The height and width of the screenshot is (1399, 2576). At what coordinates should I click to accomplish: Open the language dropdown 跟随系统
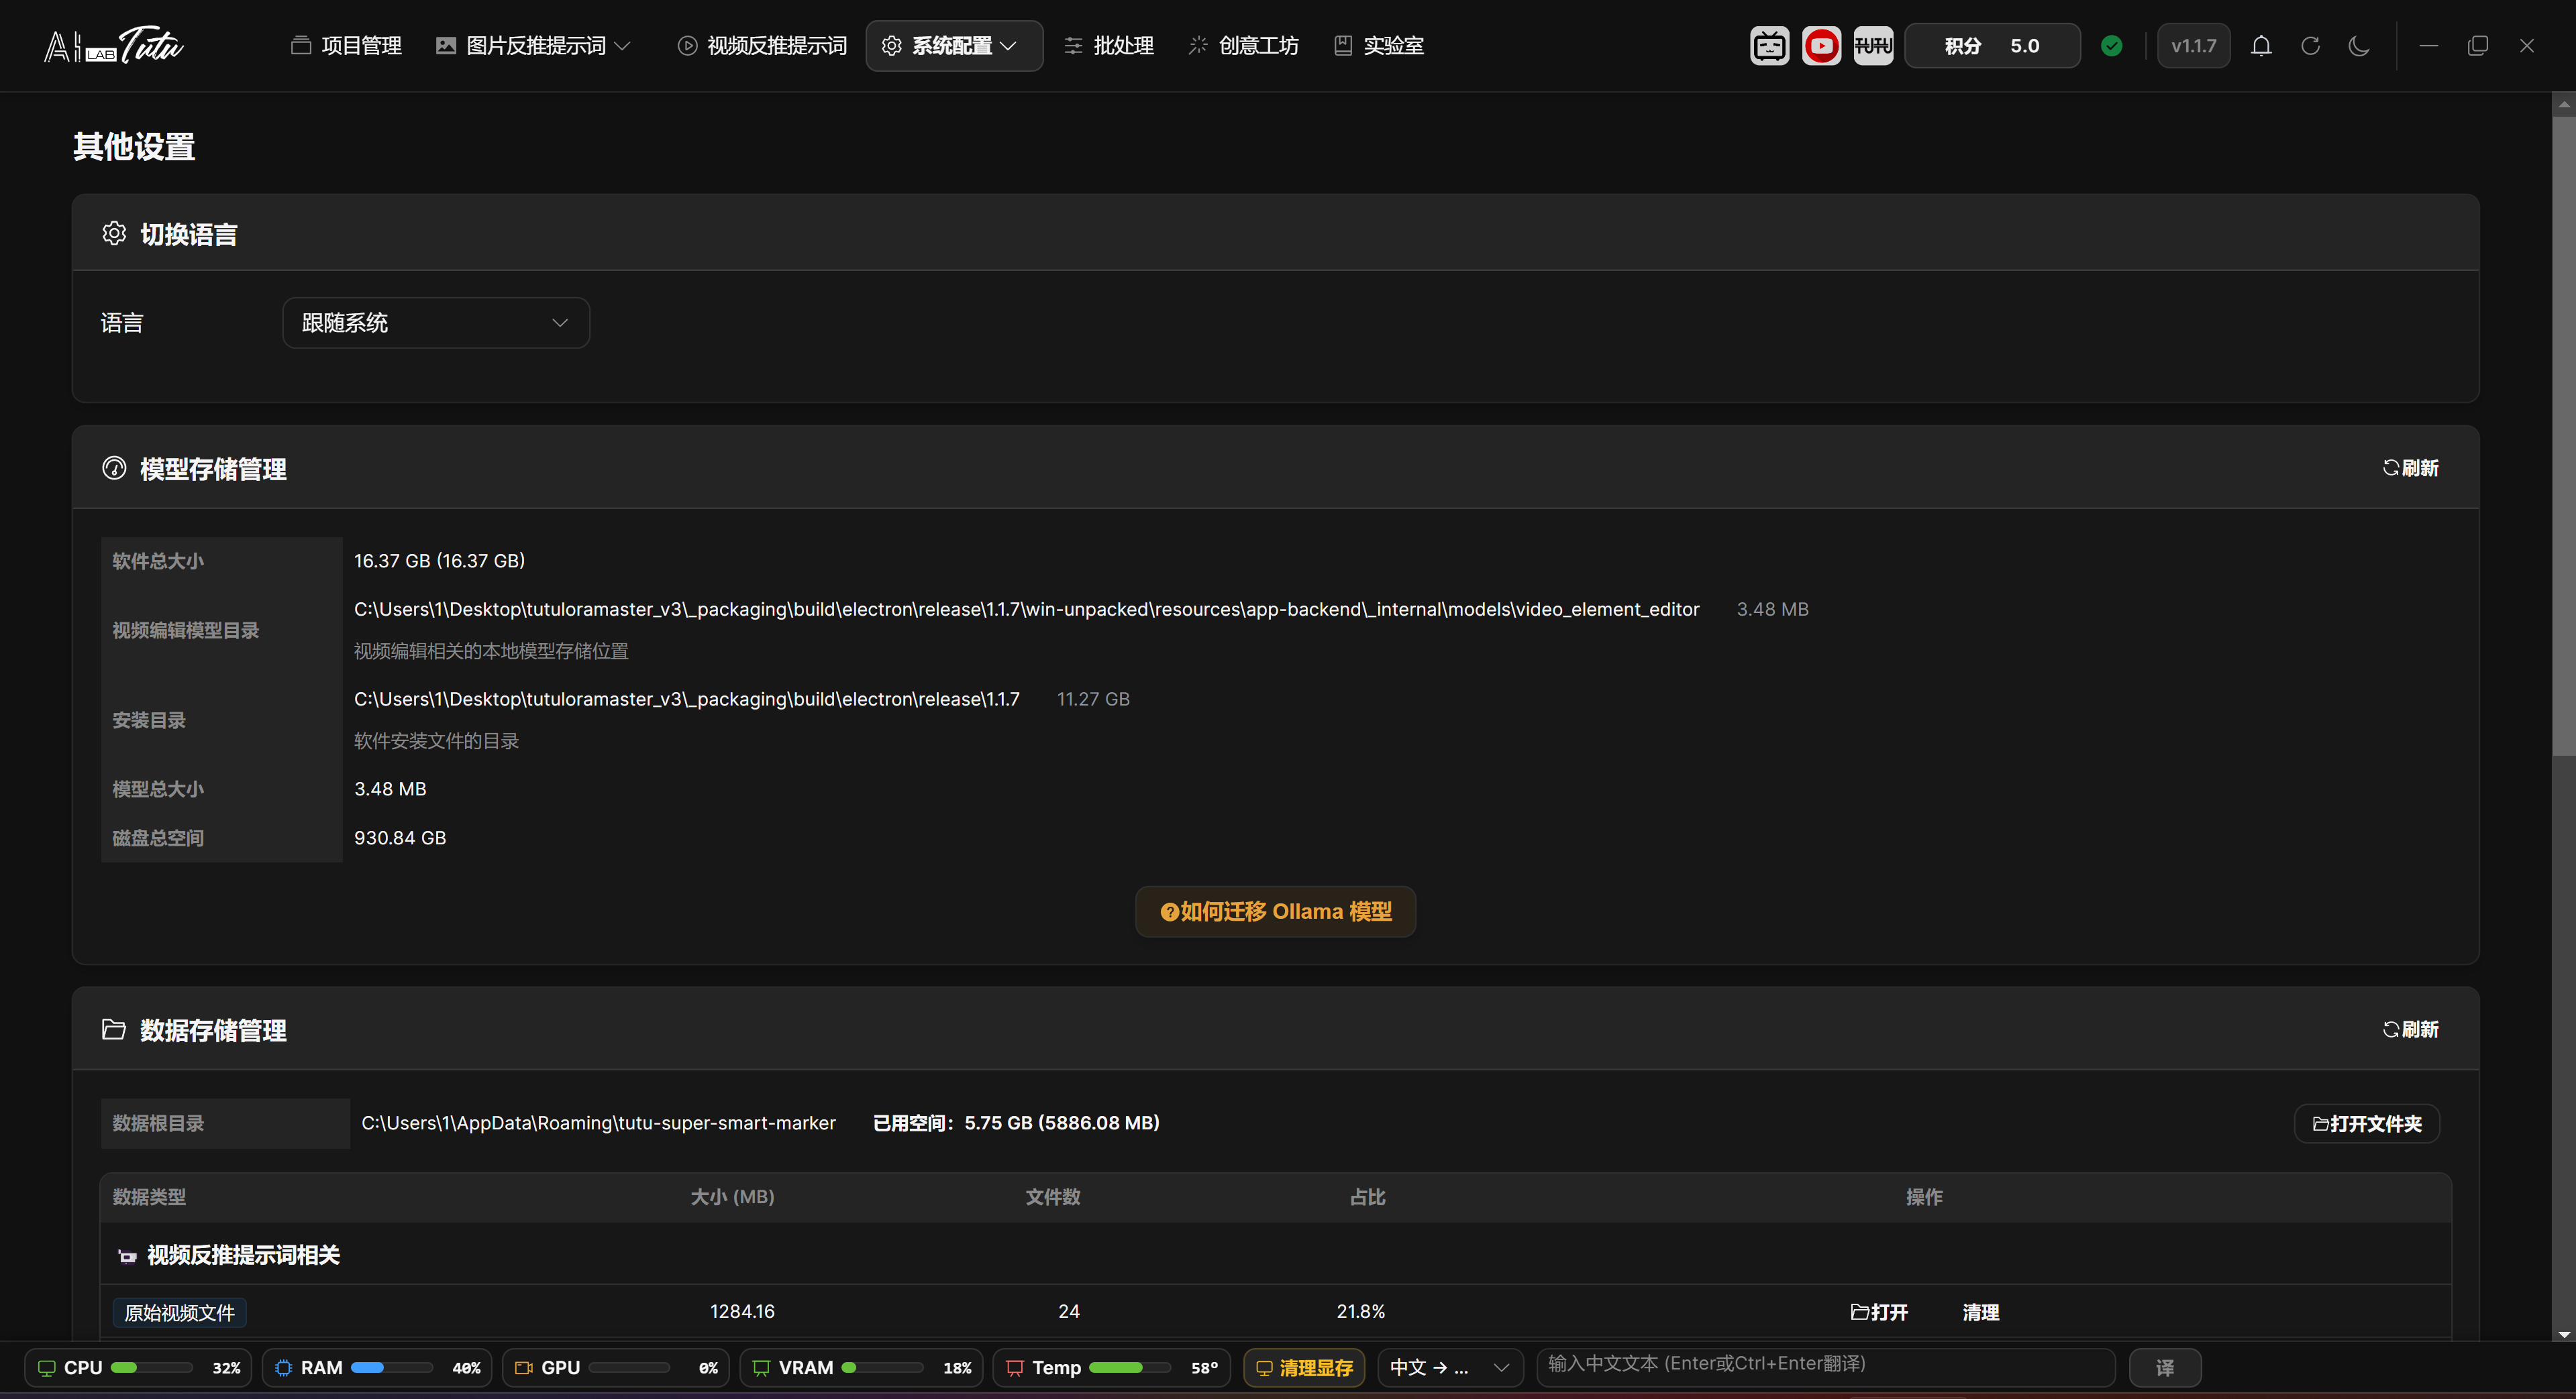(436, 323)
